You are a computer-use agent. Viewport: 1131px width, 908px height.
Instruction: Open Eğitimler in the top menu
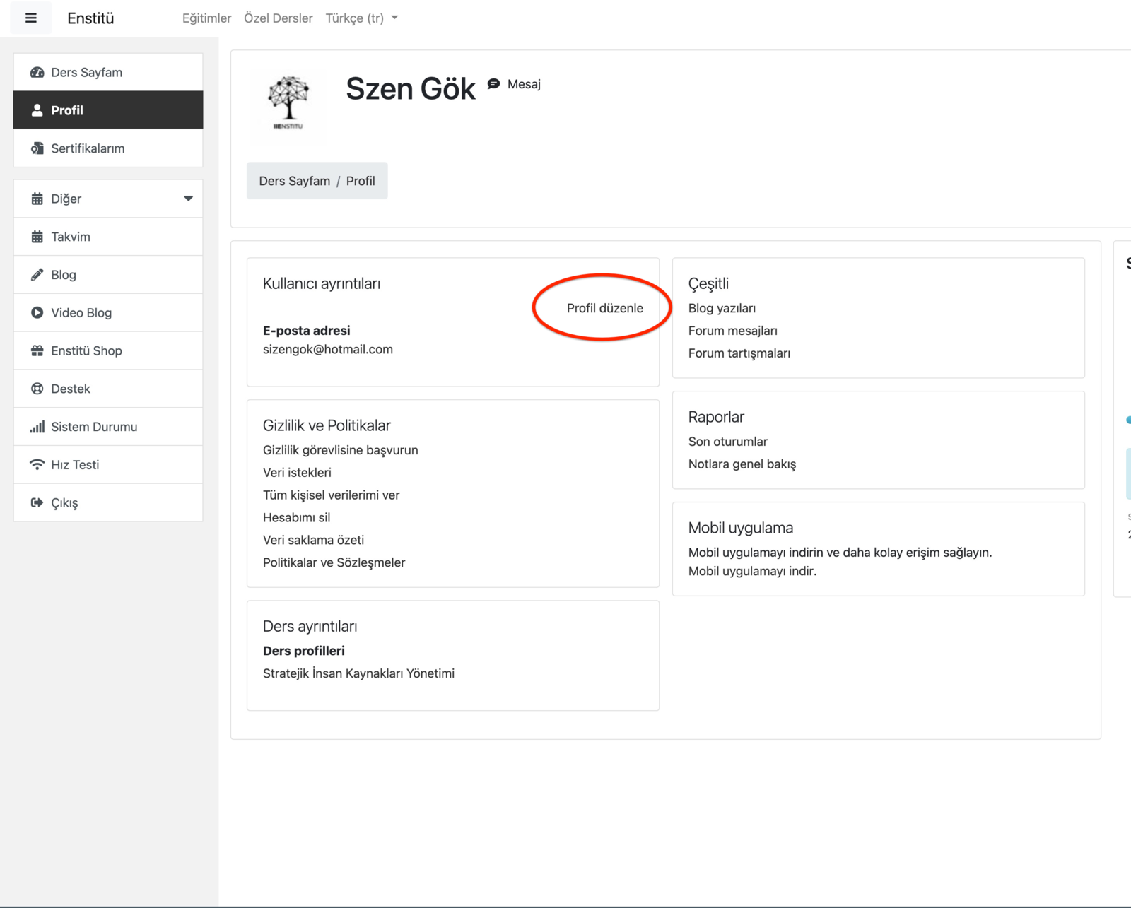(x=206, y=18)
